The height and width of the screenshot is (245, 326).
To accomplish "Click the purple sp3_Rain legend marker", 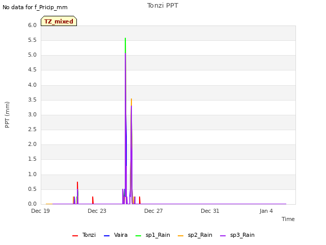I will 223,236.
